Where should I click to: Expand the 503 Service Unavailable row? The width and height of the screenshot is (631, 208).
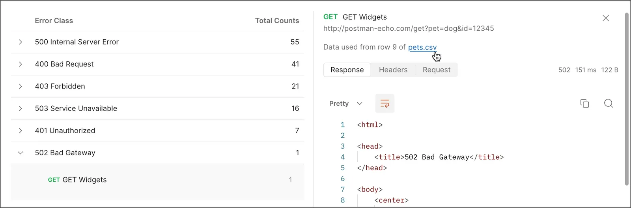click(x=21, y=109)
